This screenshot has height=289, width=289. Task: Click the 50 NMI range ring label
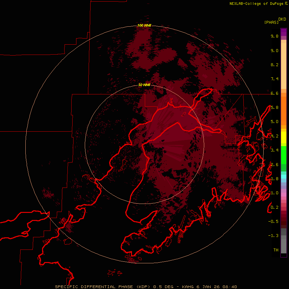(144, 85)
